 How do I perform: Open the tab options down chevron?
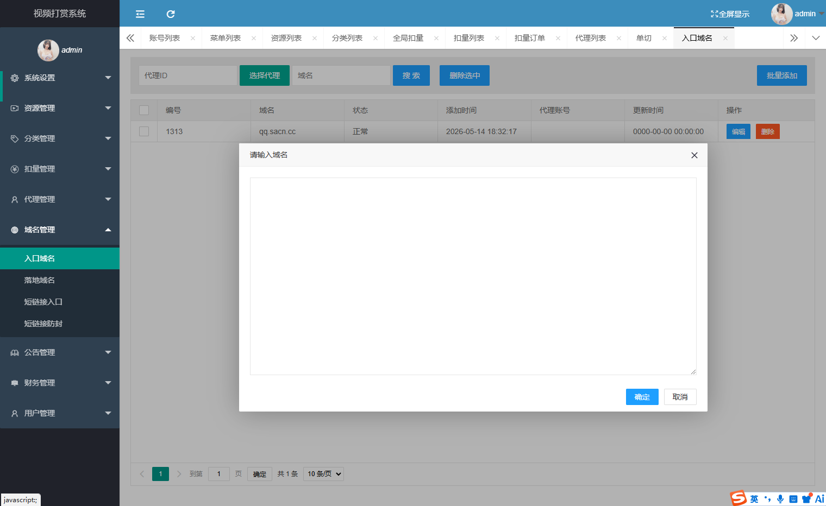coord(816,38)
